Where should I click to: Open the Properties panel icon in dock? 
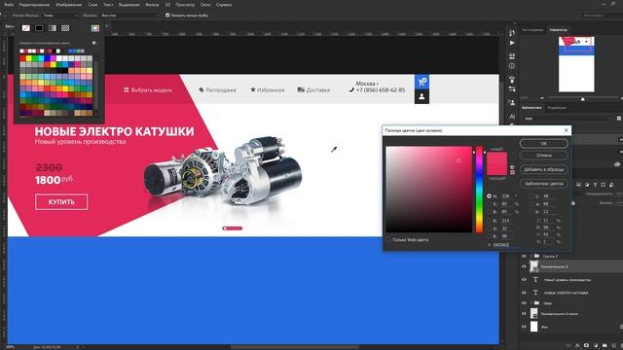(512, 55)
